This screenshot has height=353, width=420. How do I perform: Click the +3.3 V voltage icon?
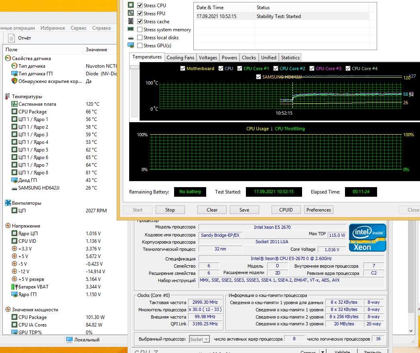pos(14,248)
